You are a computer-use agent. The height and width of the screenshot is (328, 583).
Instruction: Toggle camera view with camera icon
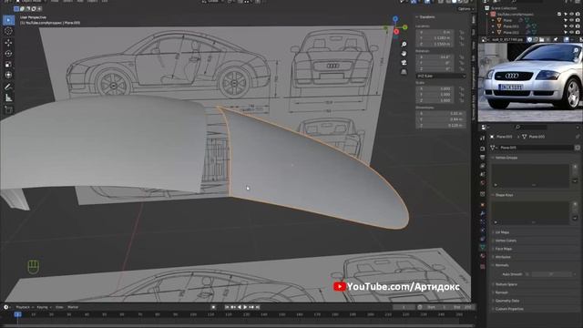pos(404,63)
